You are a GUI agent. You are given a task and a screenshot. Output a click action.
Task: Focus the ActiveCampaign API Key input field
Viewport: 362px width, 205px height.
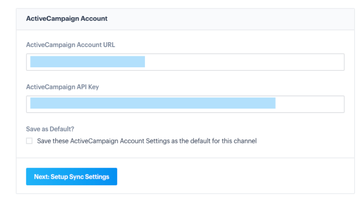pyautogui.click(x=185, y=104)
